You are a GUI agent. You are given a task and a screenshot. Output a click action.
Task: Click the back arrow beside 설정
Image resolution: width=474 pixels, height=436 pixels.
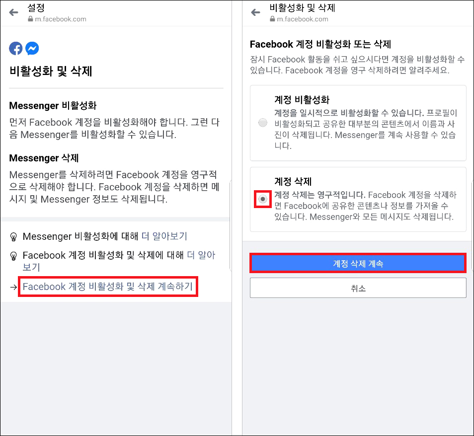(x=13, y=12)
